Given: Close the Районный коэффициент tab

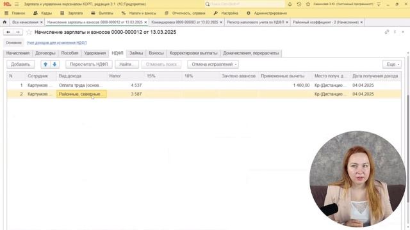Looking at the screenshot, I should pyautogui.click(x=361, y=22).
